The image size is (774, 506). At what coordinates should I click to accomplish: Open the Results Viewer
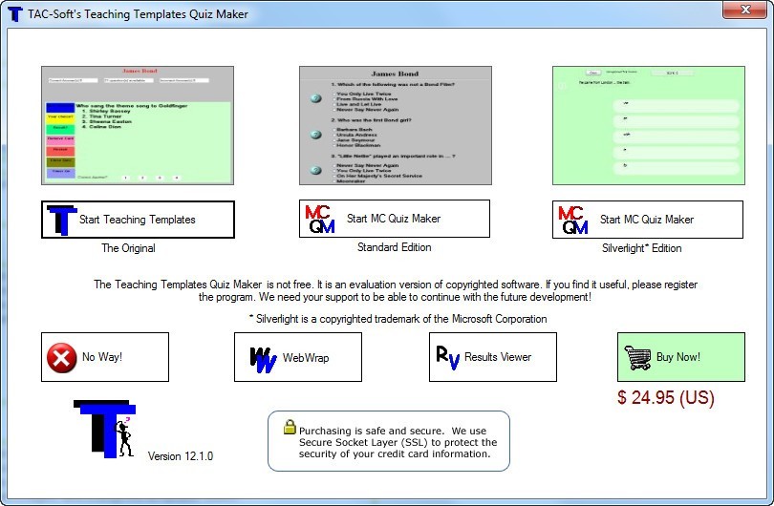coord(493,357)
